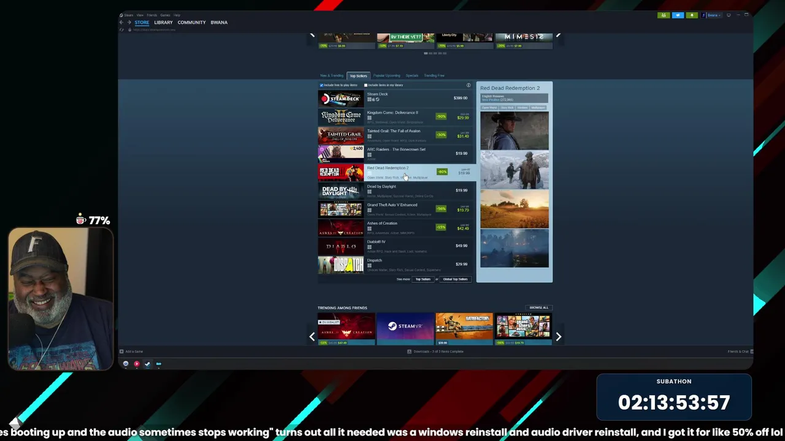Click the info icon above top sellers list

point(469,85)
